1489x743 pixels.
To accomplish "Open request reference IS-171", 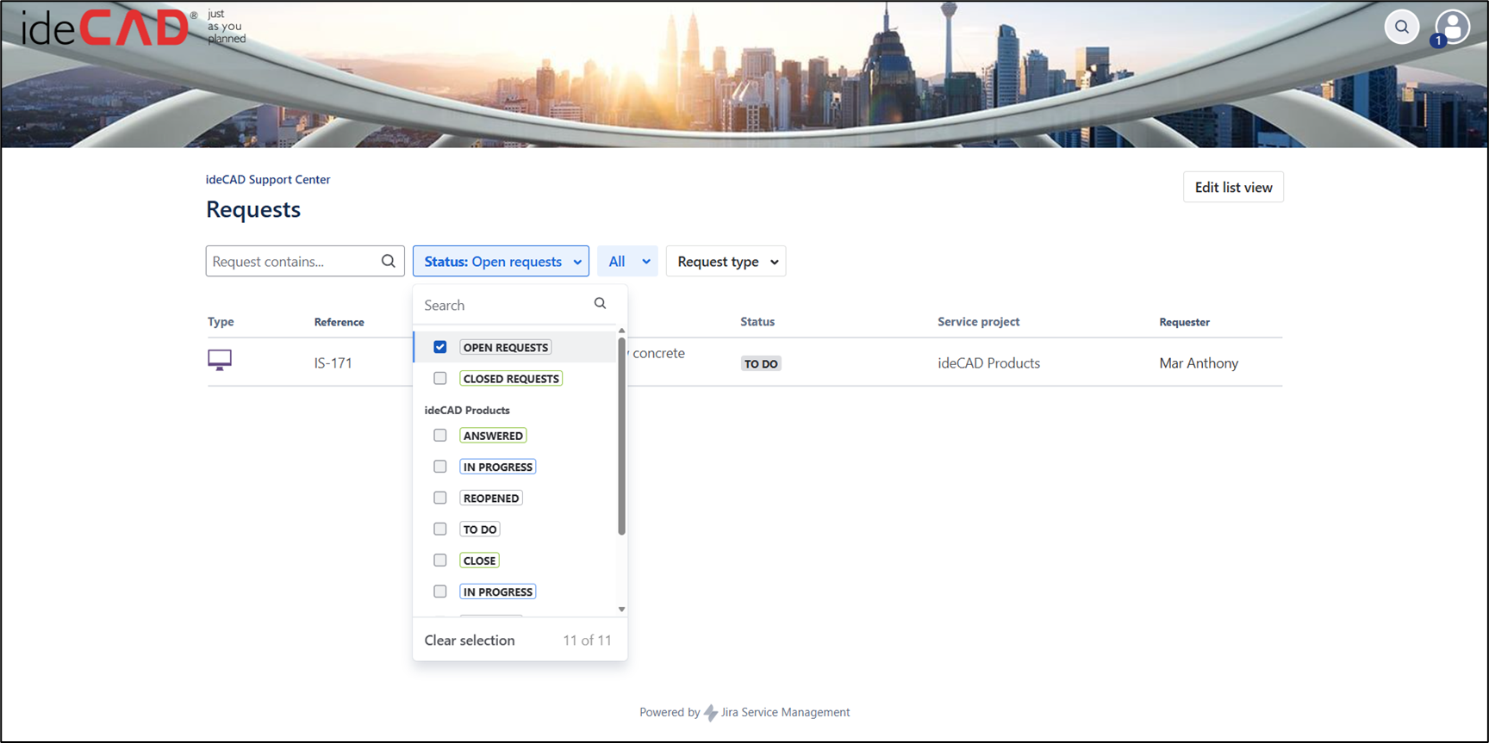I will pos(333,362).
